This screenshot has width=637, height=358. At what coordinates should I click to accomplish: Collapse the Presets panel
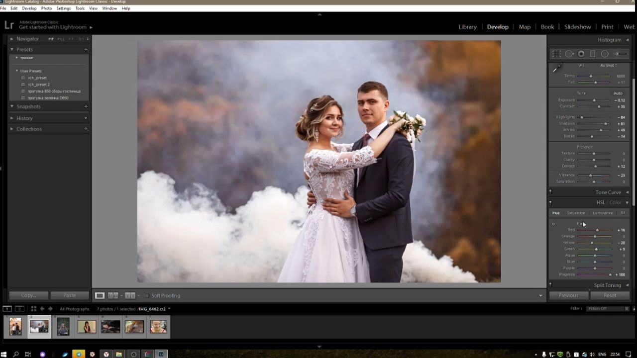[12, 49]
